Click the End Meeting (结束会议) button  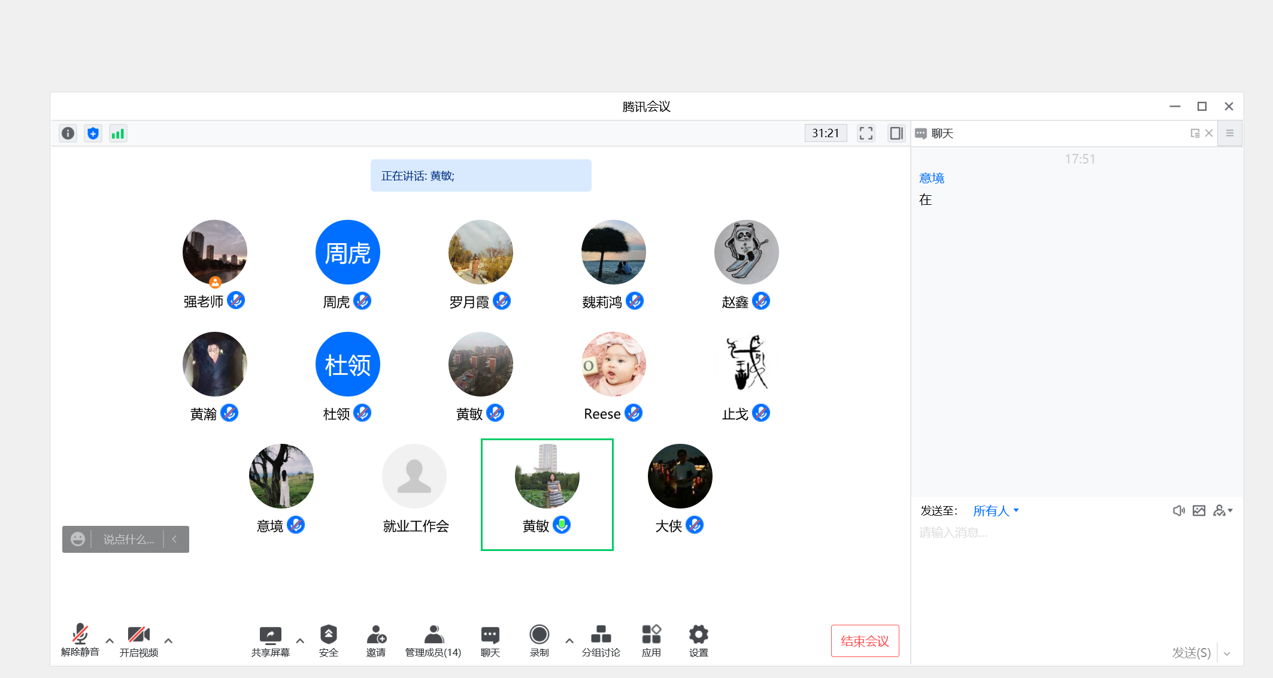(865, 641)
